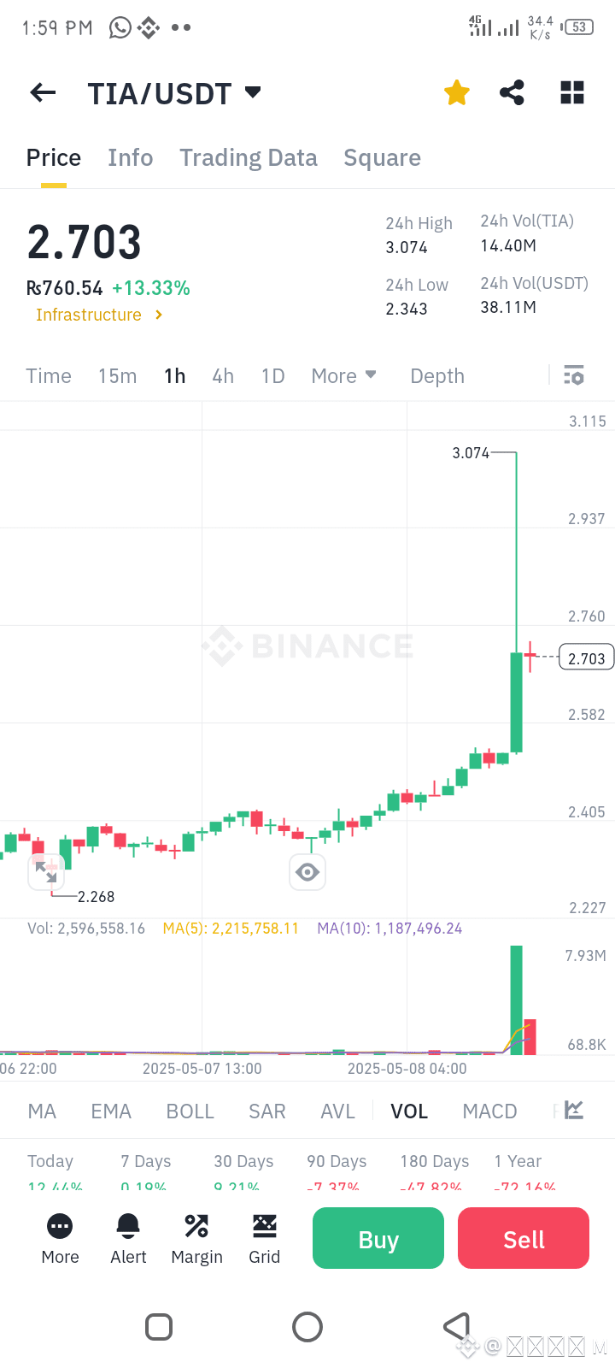The height and width of the screenshot is (1368, 615).
Task: Open the share icon
Action: [512, 92]
